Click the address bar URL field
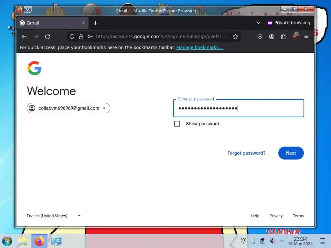331x248 pixels. pos(162,37)
